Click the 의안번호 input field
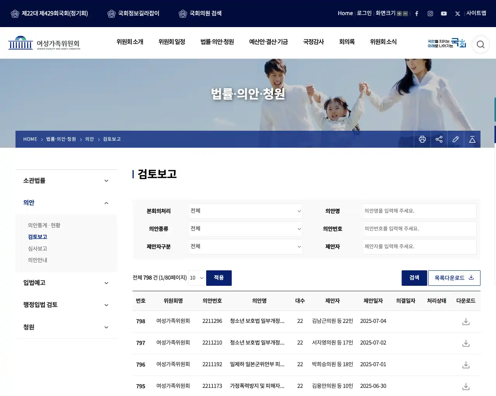 pyautogui.click(x=420, y=229)
